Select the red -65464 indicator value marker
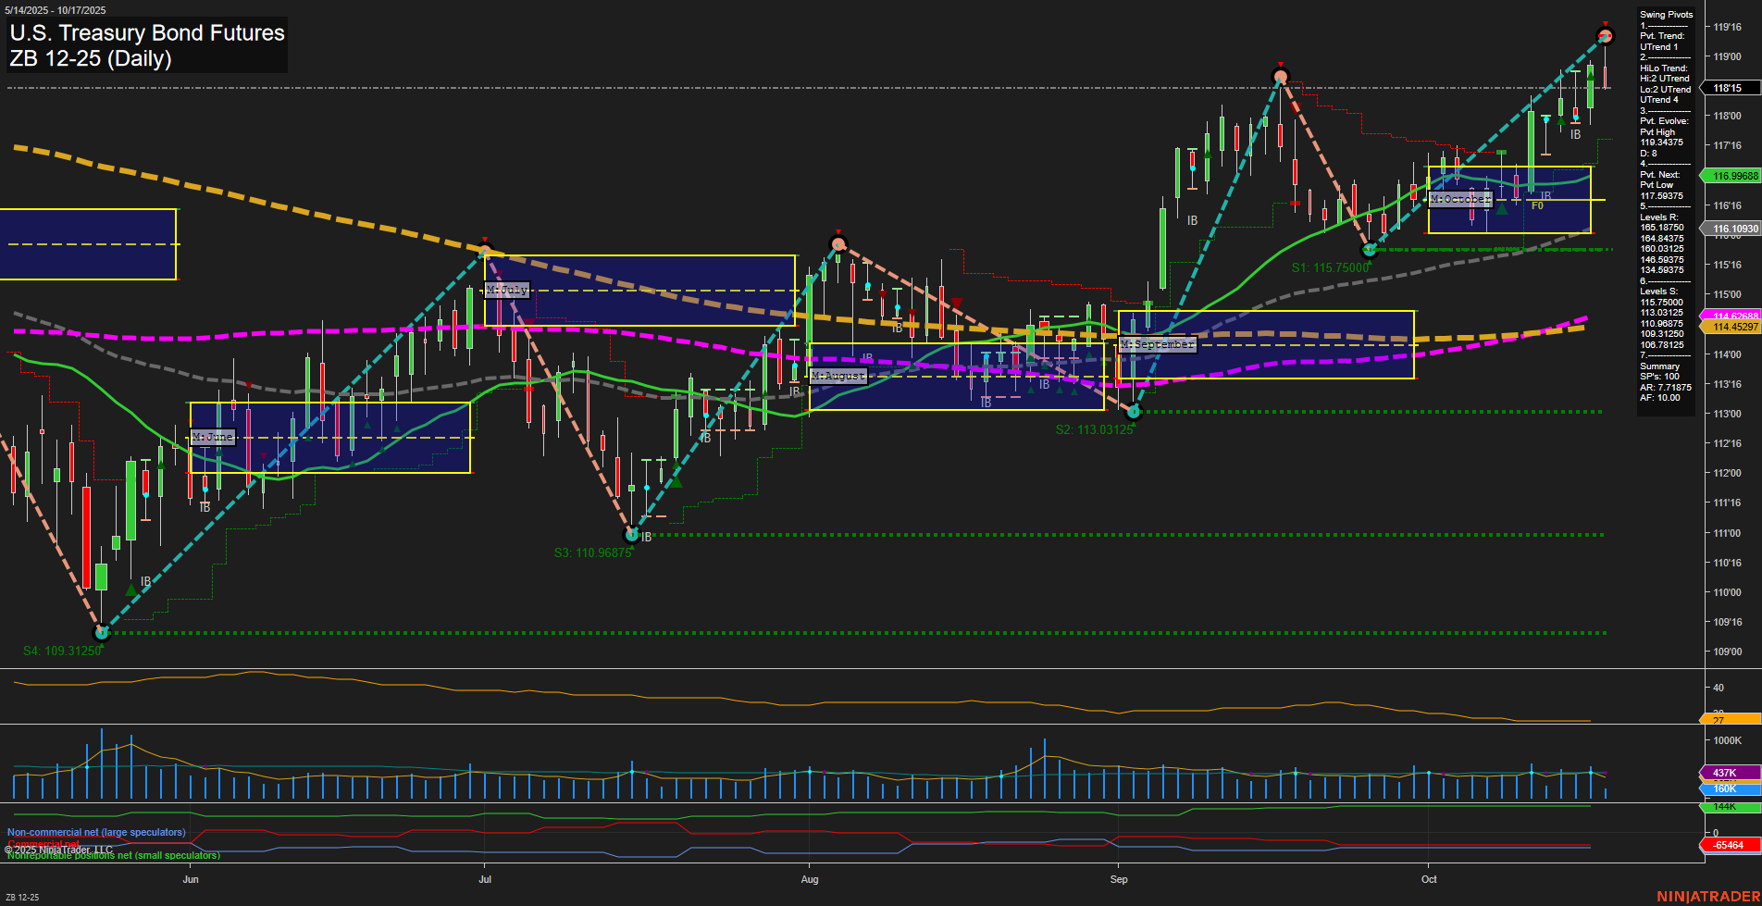The height and width of the screenshot is (906, 1762). pos(1729,845)
